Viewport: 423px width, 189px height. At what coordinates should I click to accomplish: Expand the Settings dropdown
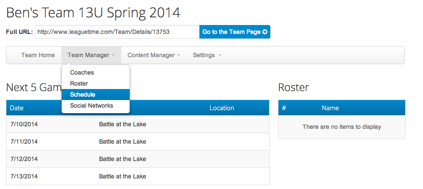tap(207, 55)
